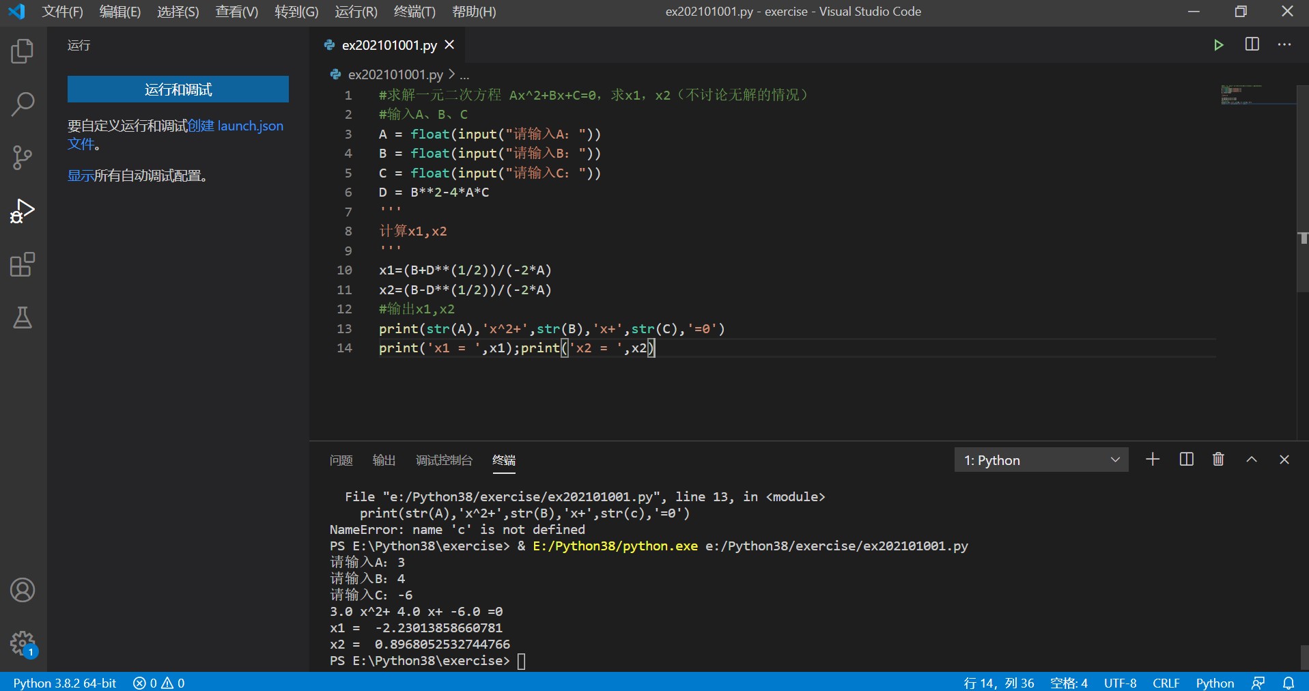The width and height of the screenshot is (1309, 691).
Task: Change indentation via 空格: 4
Action: click(x=1069, y=683)
